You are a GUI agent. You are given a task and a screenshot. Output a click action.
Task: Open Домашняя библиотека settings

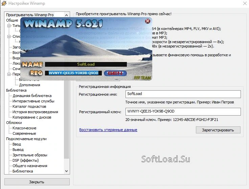[x=32, y=96]
